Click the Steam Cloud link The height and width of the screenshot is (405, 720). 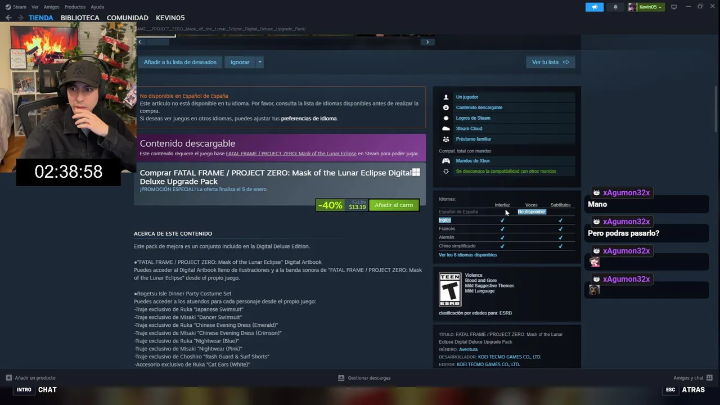pyautogui.click(x=469, y=129)
